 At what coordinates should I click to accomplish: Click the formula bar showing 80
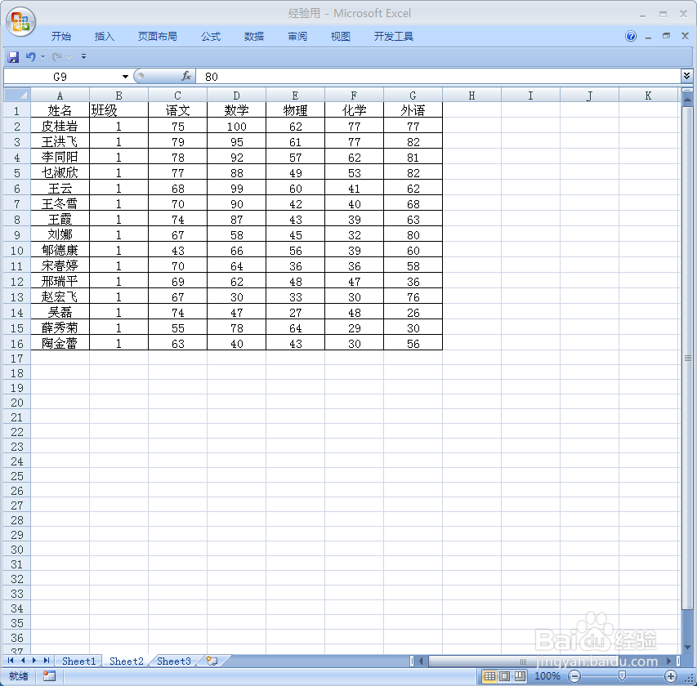point(437,77)
